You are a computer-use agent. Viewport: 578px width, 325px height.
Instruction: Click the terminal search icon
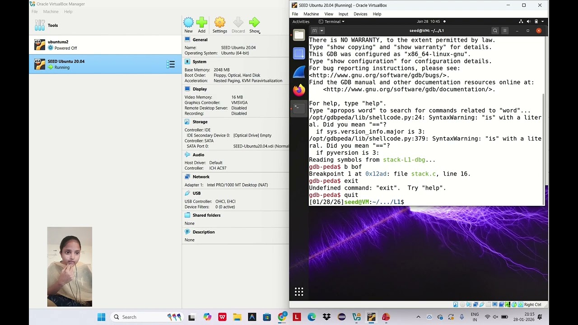[x=495, y=31]
